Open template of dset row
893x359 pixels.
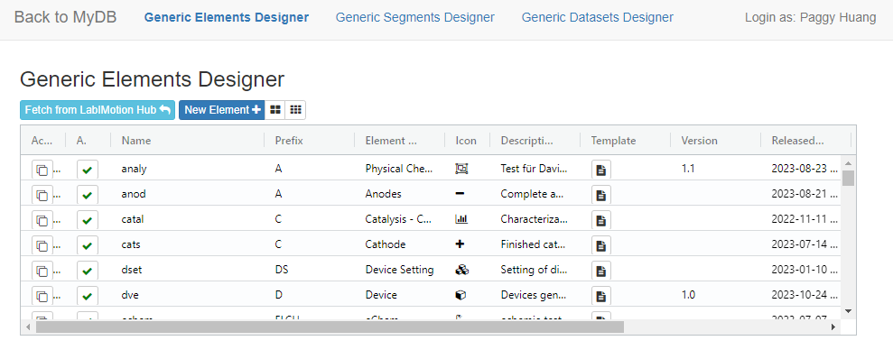click(x=600, y=271)
